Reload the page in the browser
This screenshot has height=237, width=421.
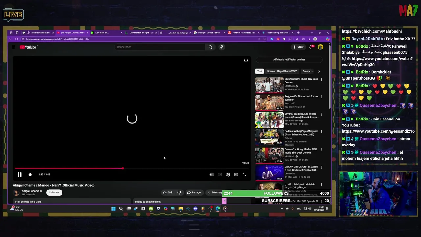[x=16, y=39]
